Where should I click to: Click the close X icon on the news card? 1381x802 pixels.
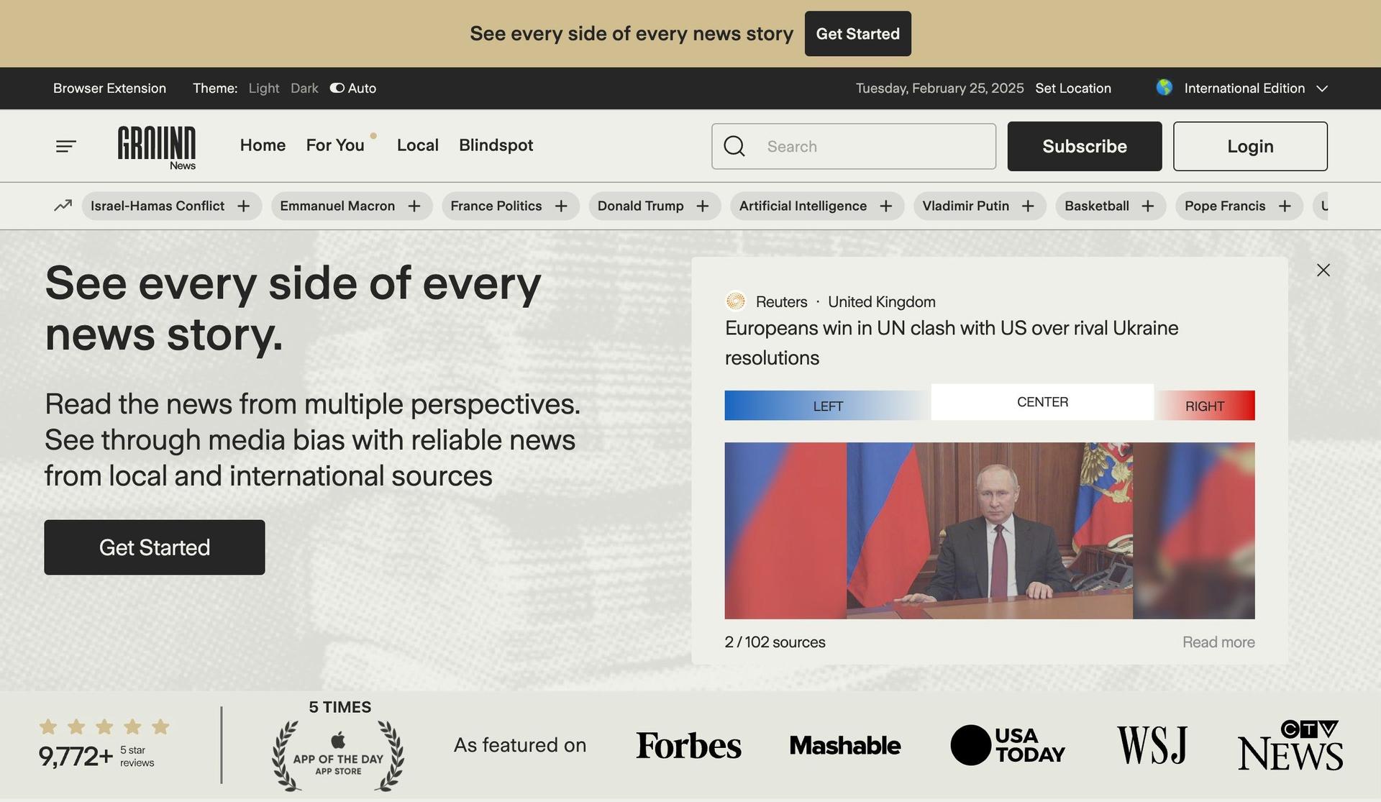coord(1322,269)
